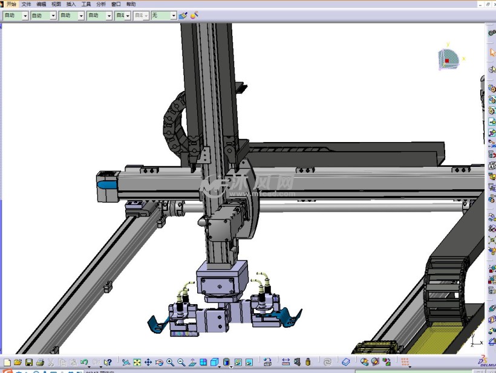Undo the last action
496x373 pixels.
(84, 362)
